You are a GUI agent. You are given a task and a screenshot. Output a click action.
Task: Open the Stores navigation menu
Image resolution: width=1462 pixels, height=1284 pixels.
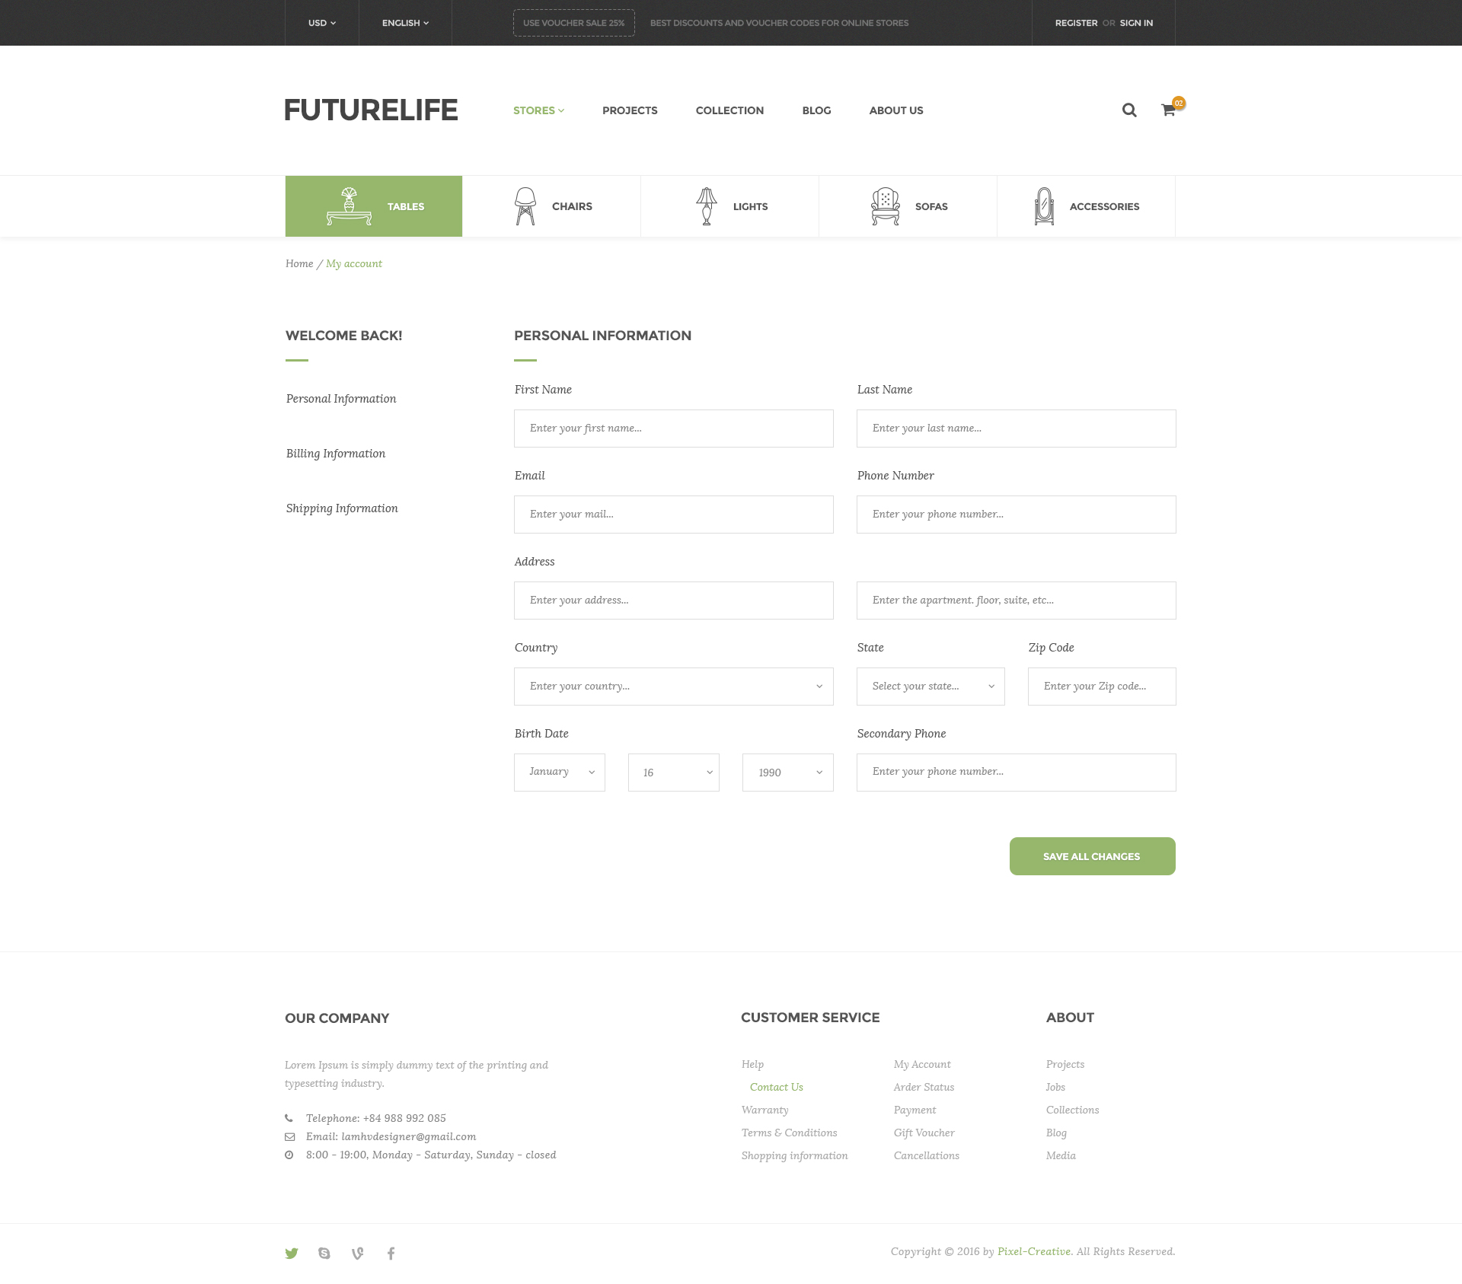coord(538,110)
